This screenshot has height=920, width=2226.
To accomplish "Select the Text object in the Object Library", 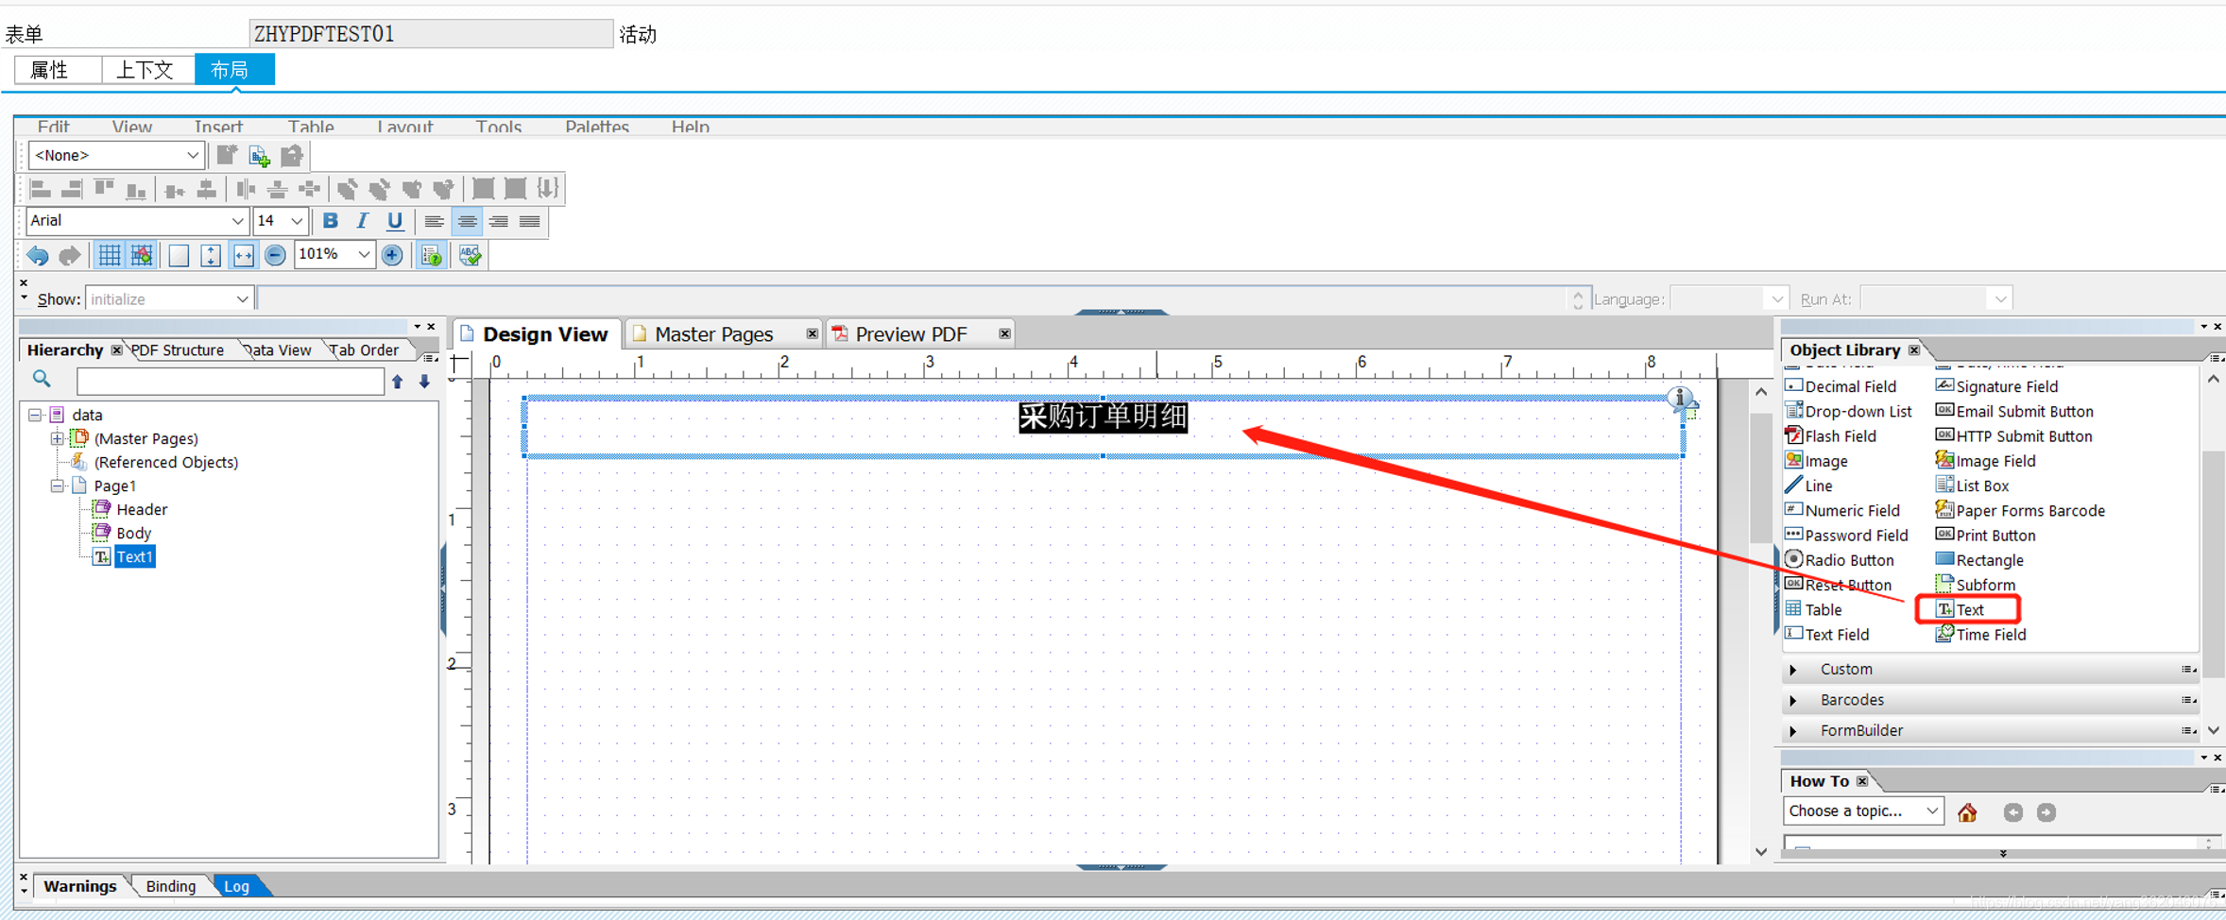I will pos(1972,609).
